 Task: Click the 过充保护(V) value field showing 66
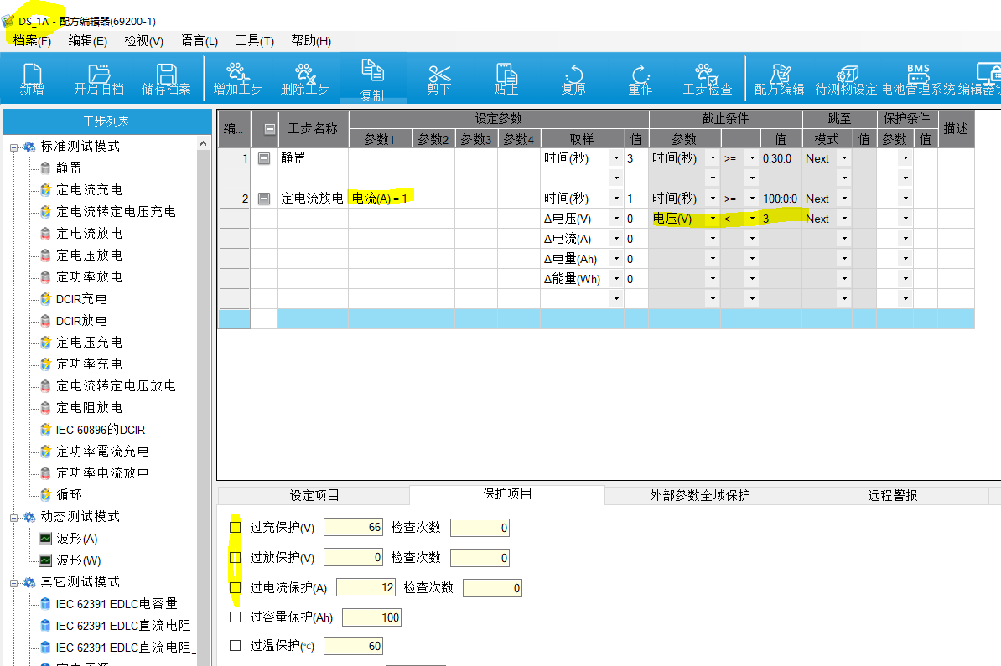(x=354, y=528)
